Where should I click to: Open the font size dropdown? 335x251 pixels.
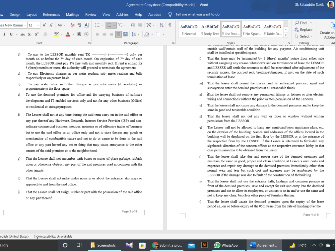[x=38, y=25]
